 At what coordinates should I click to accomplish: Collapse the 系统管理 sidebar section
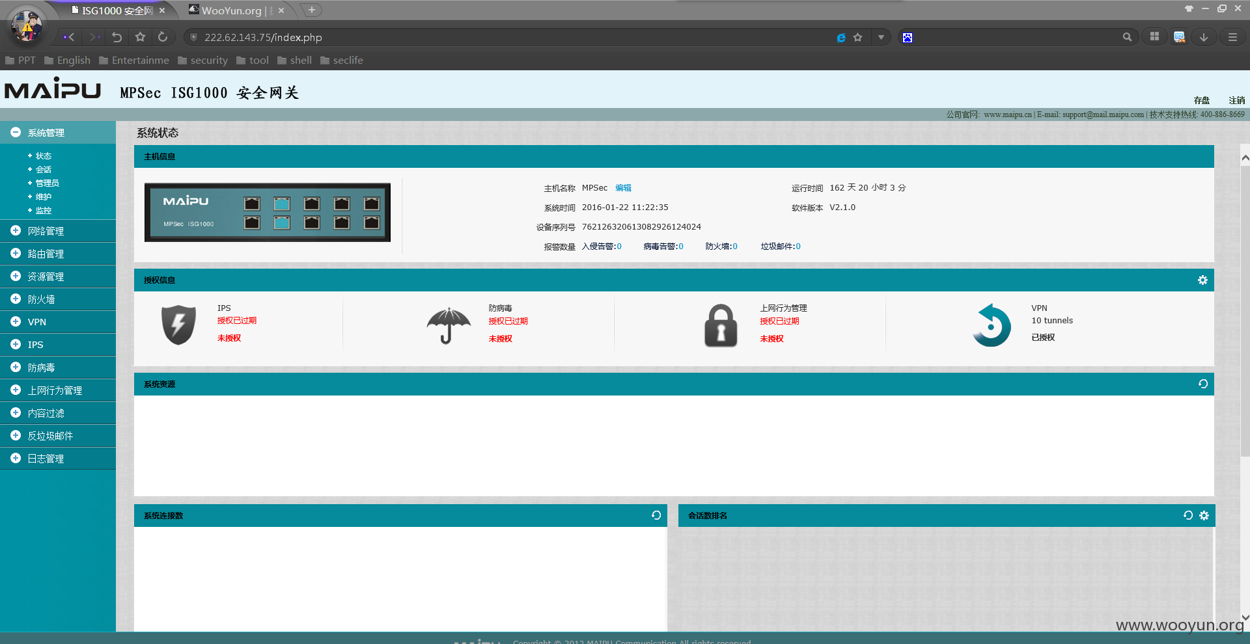[16, 132]
